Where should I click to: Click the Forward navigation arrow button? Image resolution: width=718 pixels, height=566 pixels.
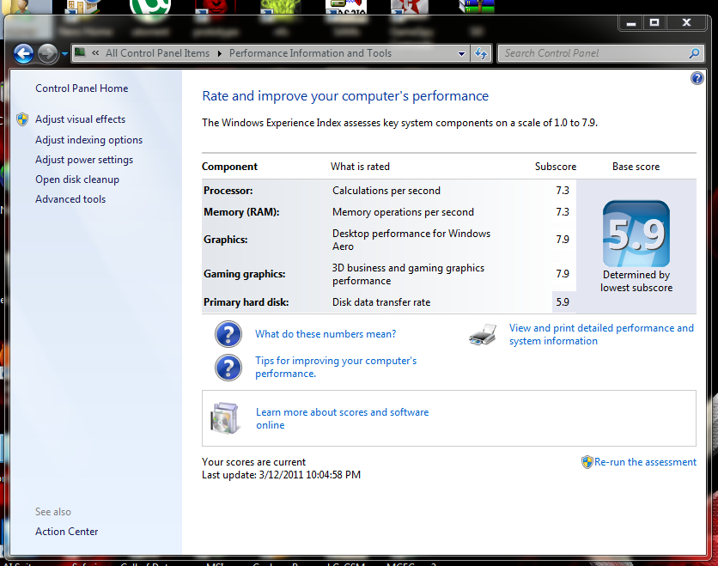[x=47, y=53]
